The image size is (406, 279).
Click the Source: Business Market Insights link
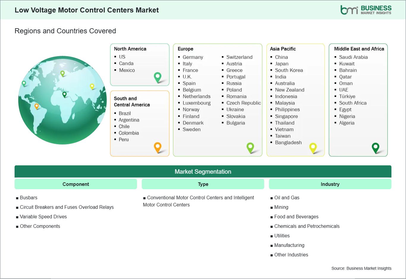[361, 268]
